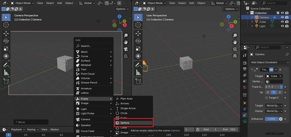Expand Cube in outliner

click(252, 22)
